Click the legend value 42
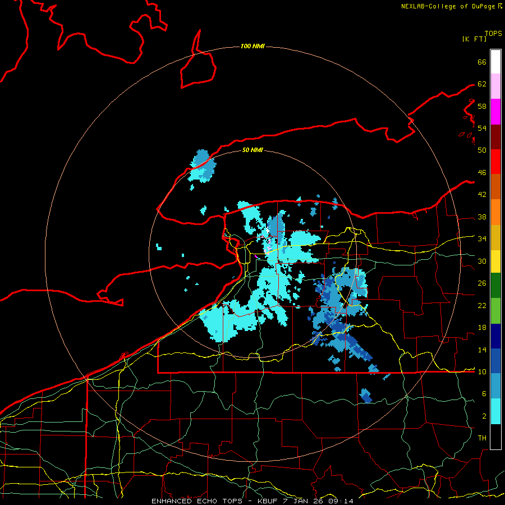The height and width of the screenshot is (505, 505). point(482,195)
